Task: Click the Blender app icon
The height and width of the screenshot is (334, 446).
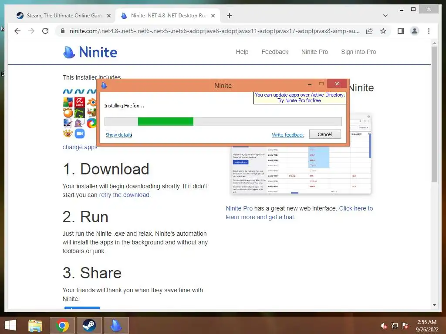Action: click(x=91, y=102)
